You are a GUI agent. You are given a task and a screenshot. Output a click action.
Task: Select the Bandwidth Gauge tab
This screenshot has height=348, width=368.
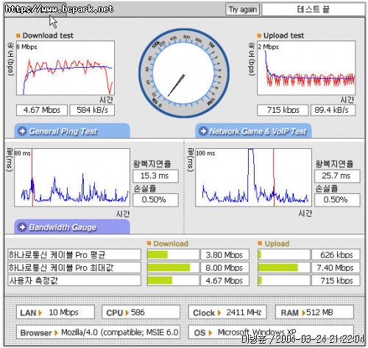point(72,227)
